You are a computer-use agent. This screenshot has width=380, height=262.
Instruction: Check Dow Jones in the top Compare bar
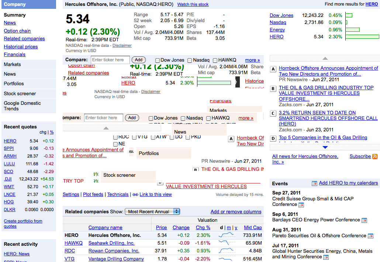pyautogui.click(x=158, y=61)
